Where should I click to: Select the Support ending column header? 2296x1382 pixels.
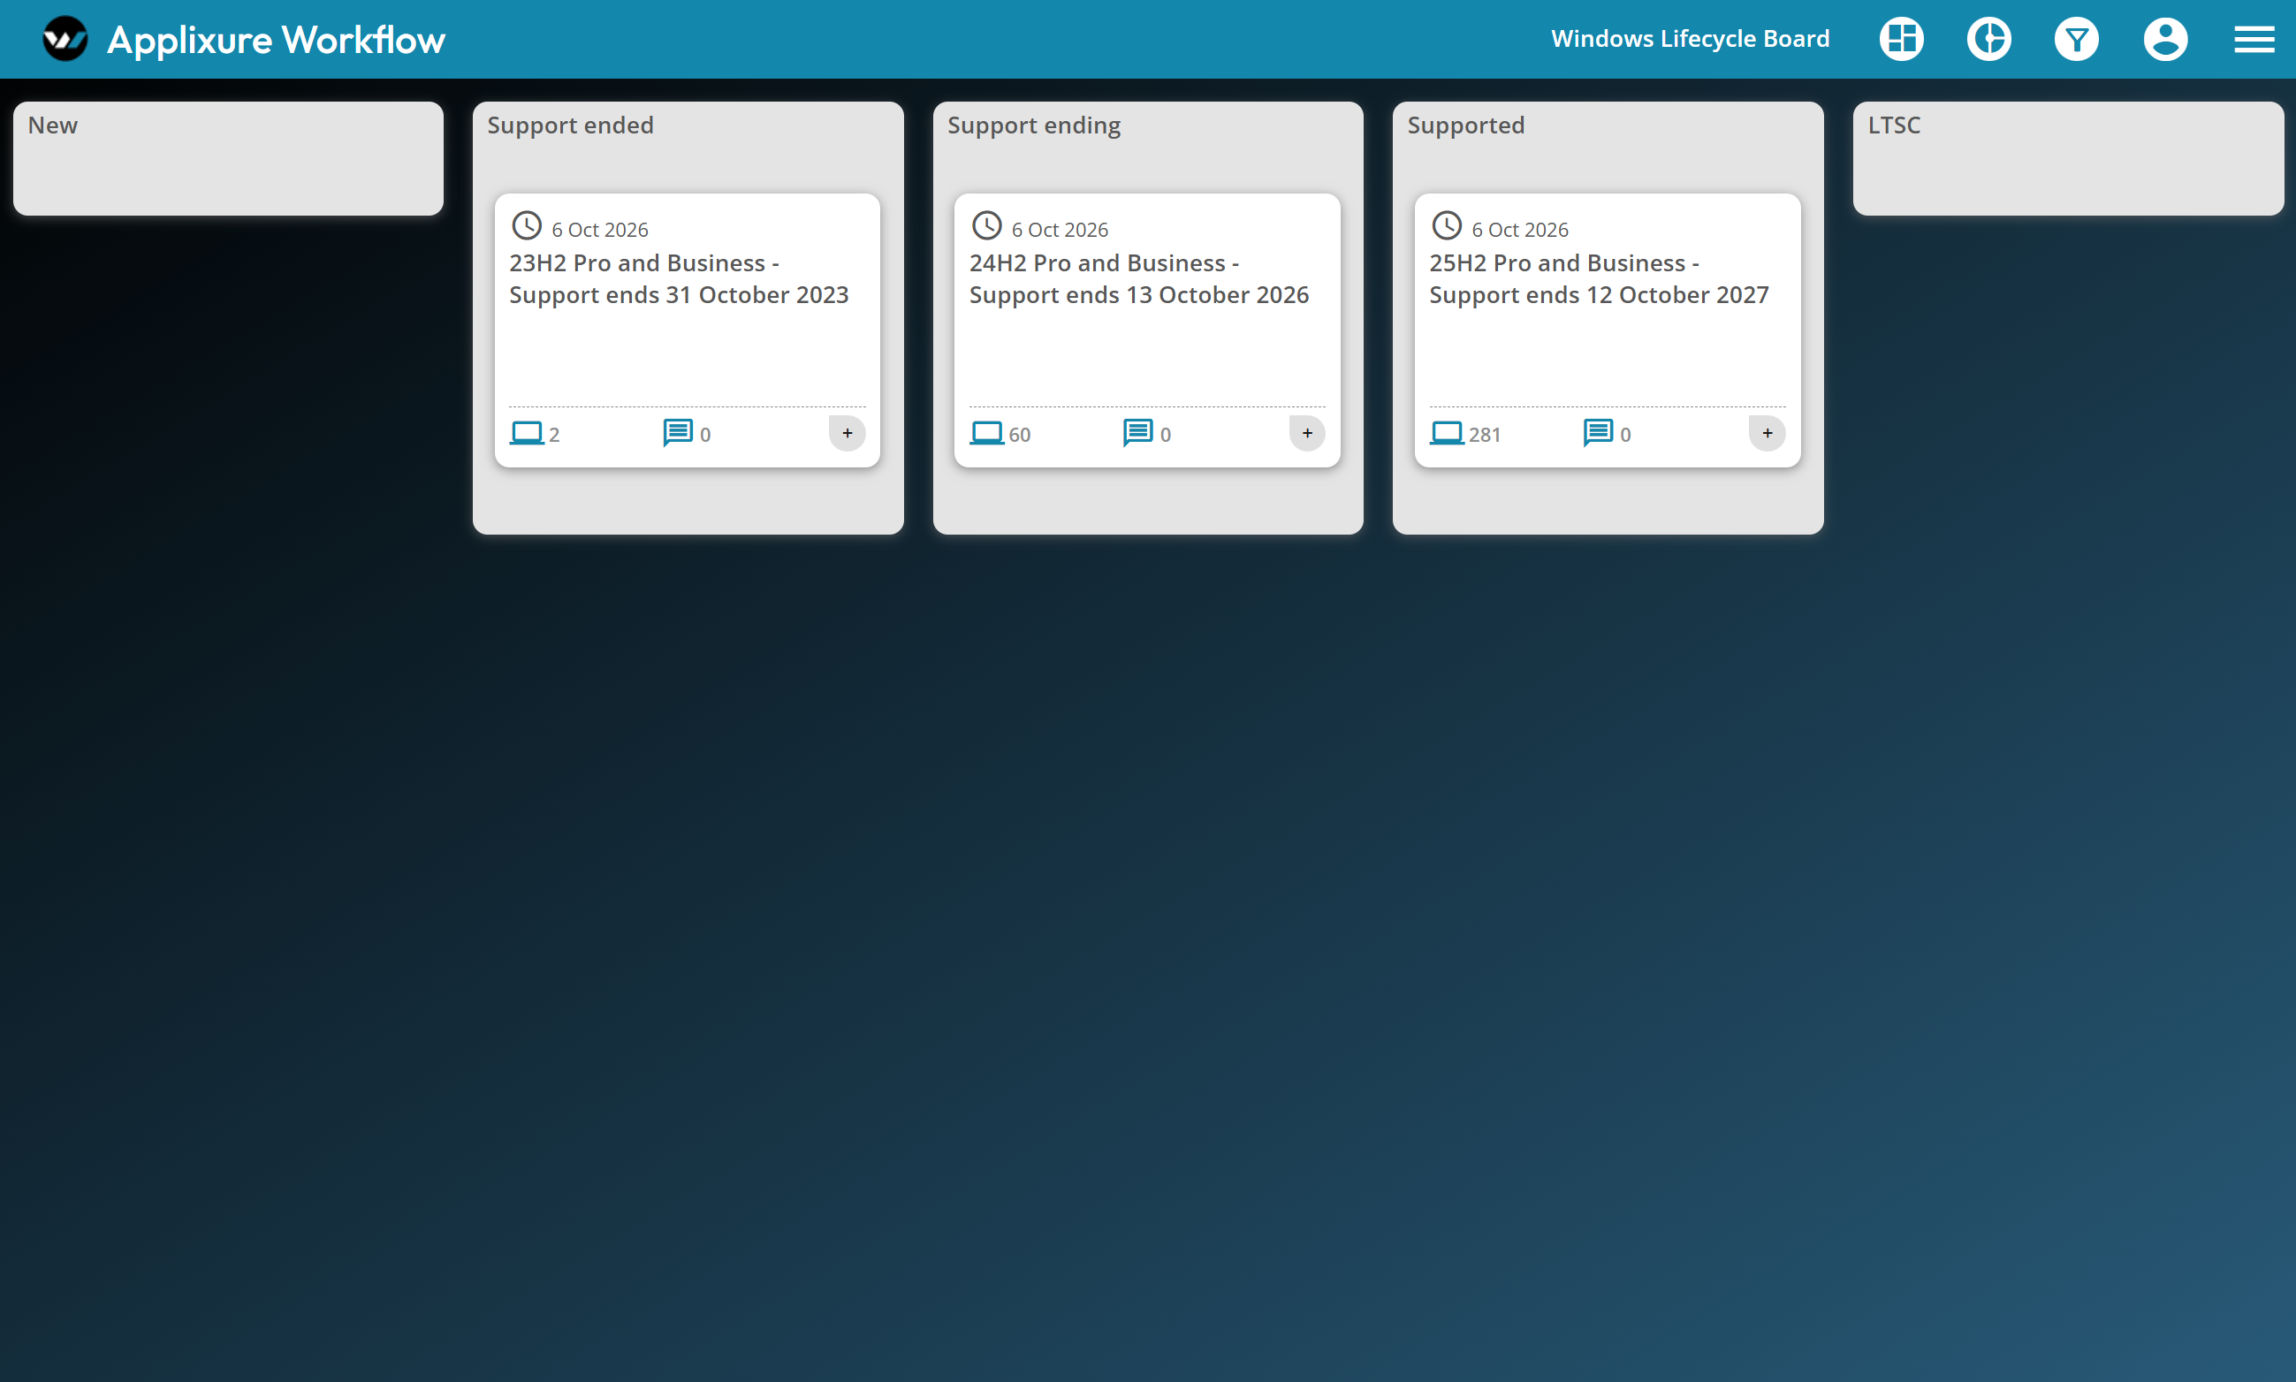coord(1034,125)
